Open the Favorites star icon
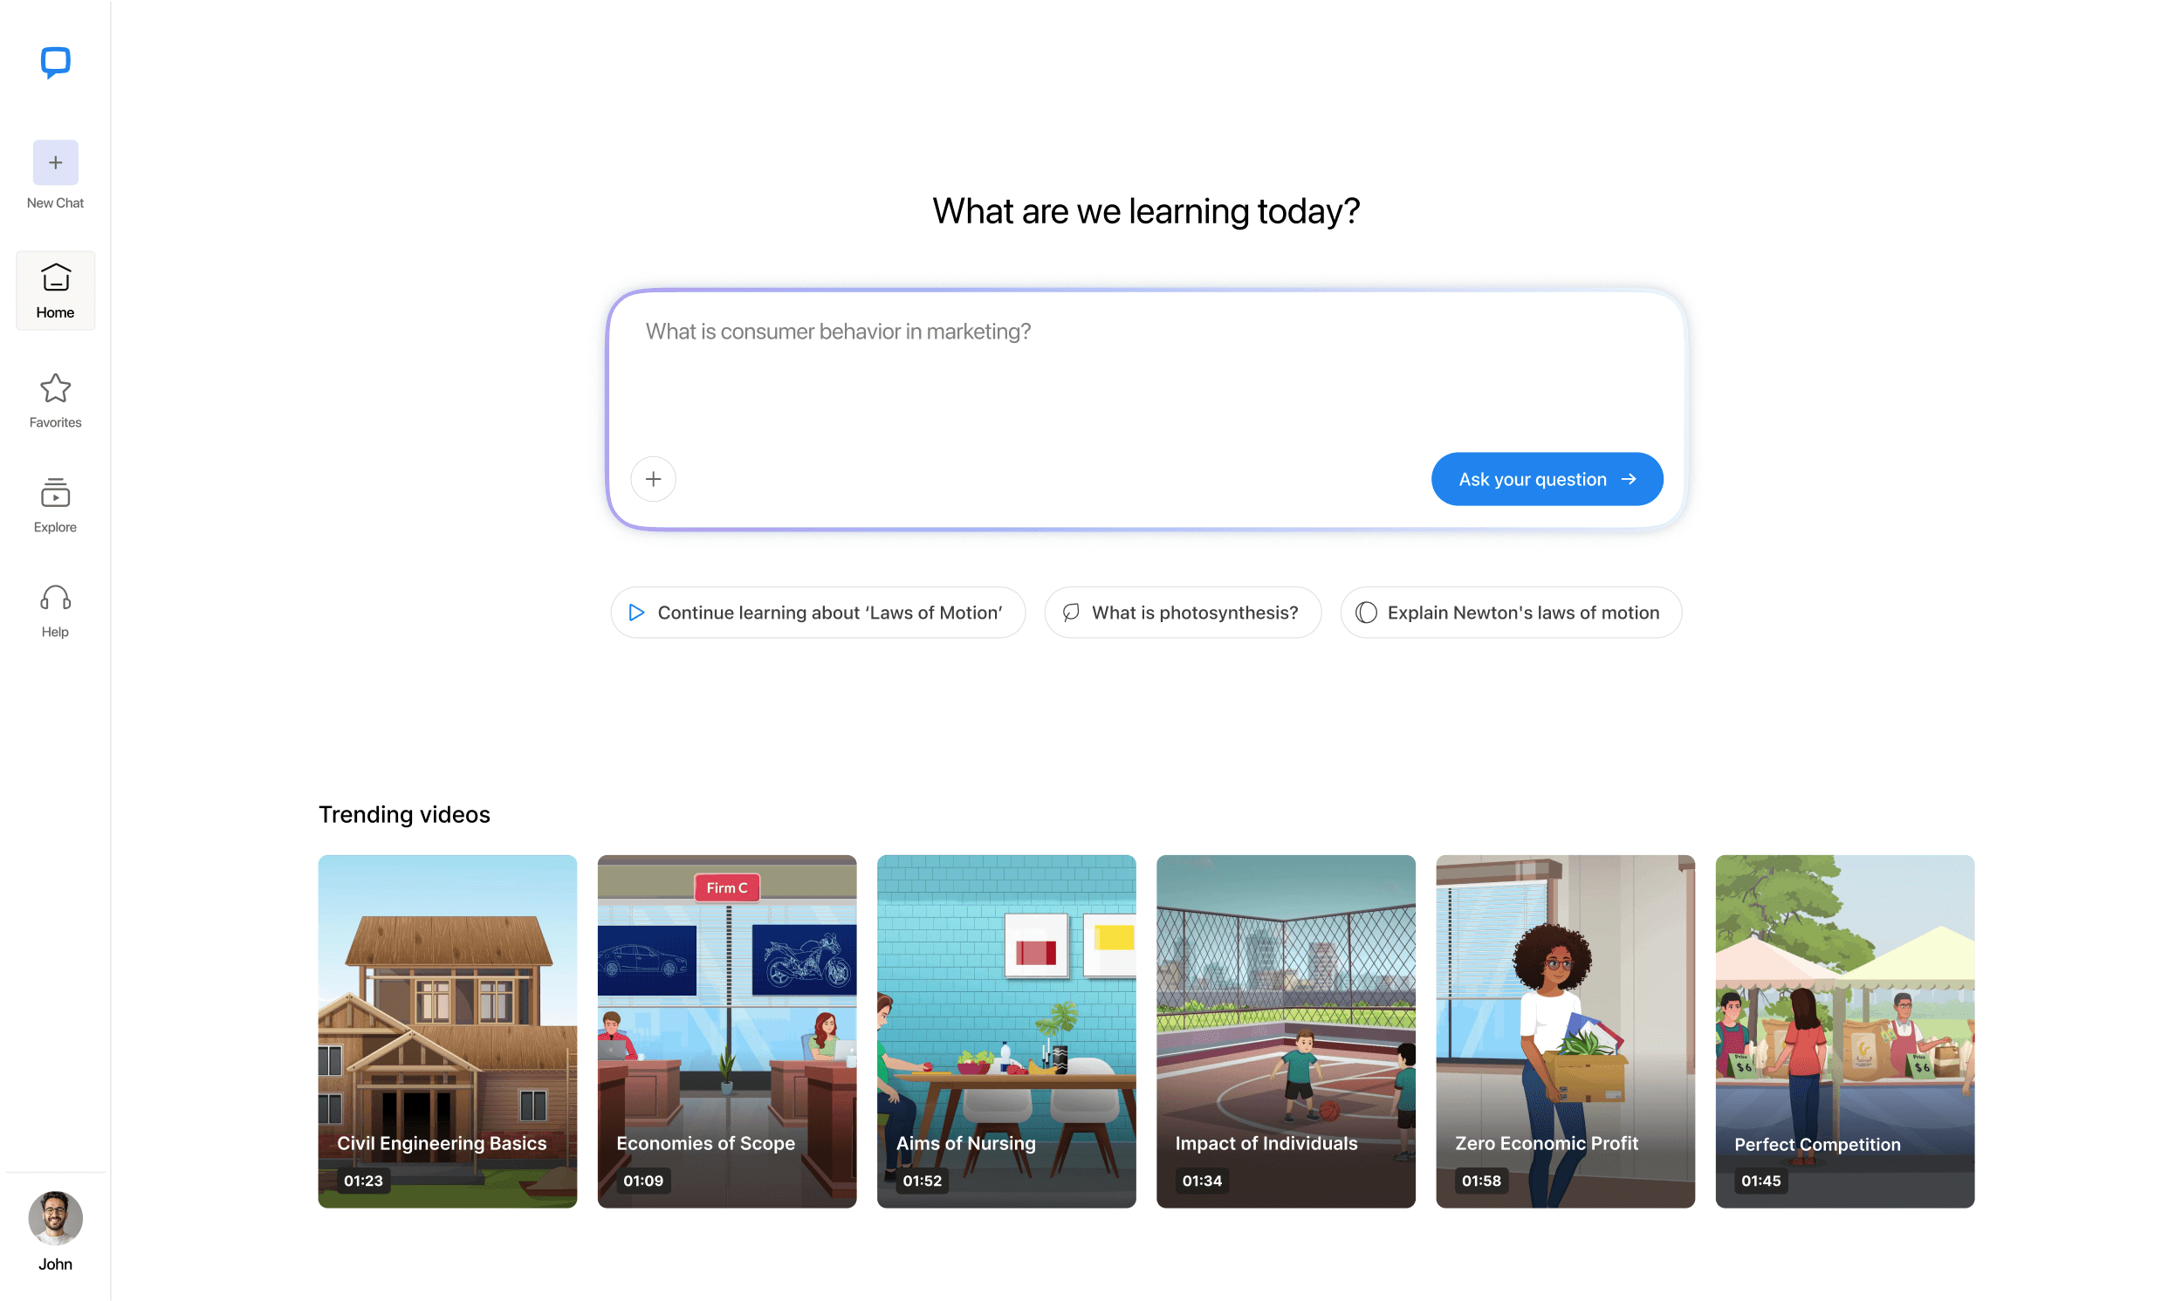Screen dimensions: 2182x1301 [55, 388]
